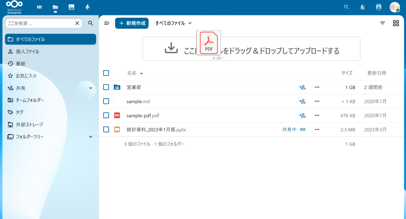Open the Nextcloud Enterprise logo home
The image size is (406, 219).
click(x=14, y=7)
